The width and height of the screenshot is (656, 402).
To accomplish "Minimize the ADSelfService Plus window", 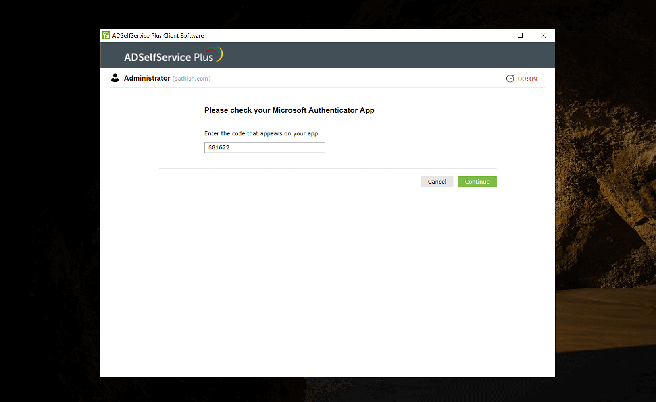I will coord(498,35).
